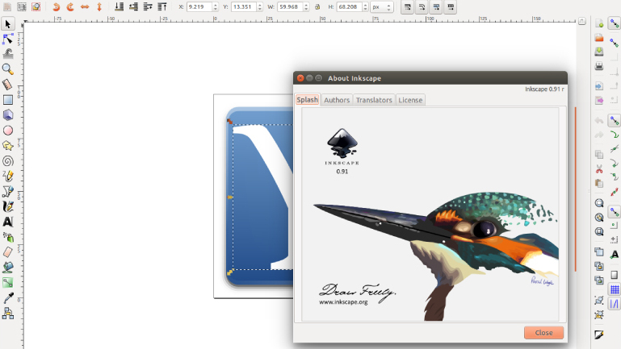Toggle scale rounded corners option

pos(422,7)
